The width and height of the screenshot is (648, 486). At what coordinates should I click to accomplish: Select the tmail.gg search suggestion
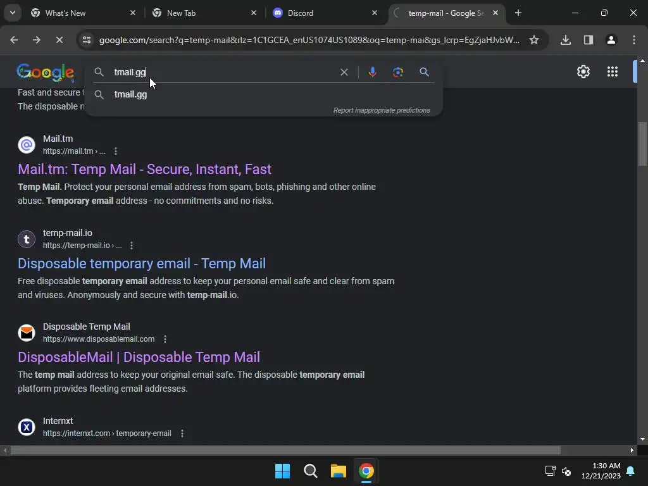pyautogui.click(x=263, y=95)
